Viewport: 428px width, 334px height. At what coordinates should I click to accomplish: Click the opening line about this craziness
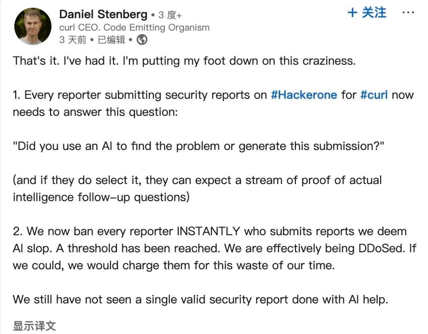184,61
